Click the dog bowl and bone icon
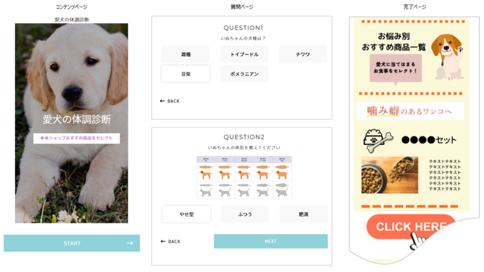 (378, 141)
